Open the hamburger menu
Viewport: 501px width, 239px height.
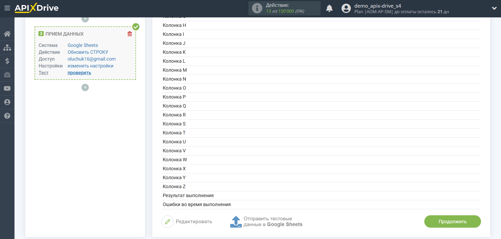click(7, 8)
